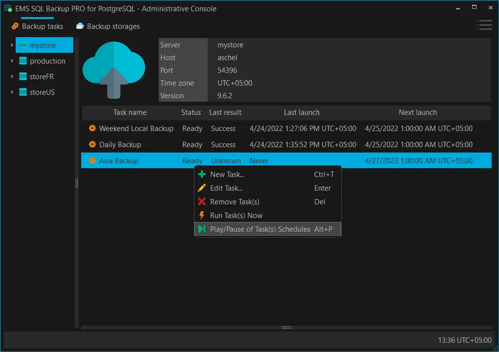Viewport: 499px width, 352px height.
Task: Expand the storeFR server node
Action: pyautogui.click(x=12, y=77)
